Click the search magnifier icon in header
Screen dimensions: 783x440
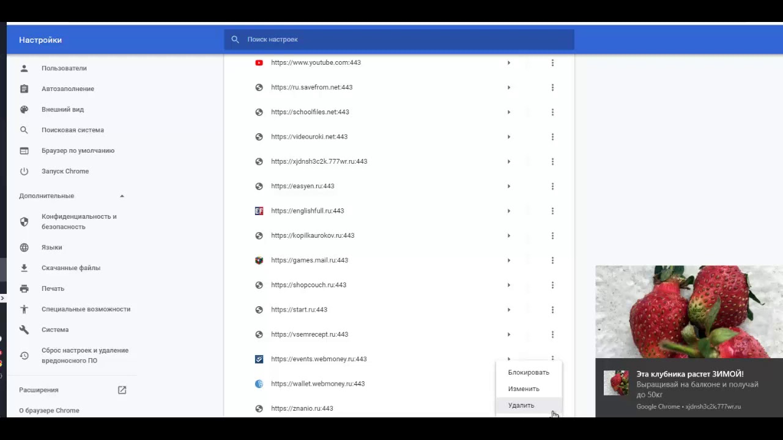235,40
